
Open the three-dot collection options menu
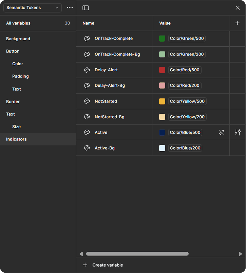coord(70,8)
